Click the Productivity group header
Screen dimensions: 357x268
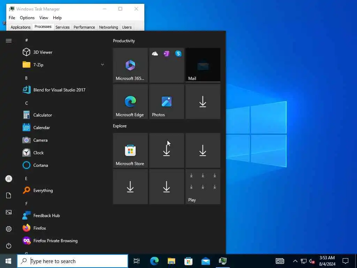point(124,41)
